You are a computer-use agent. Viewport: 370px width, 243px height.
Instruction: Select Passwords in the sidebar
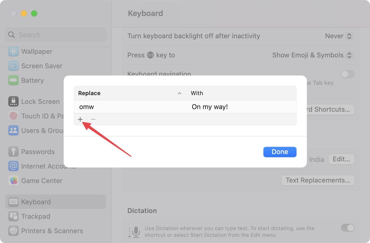click(38, 152)
